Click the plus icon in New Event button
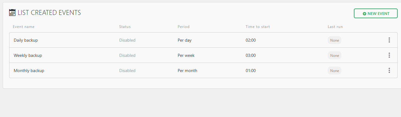 point(364,14)
